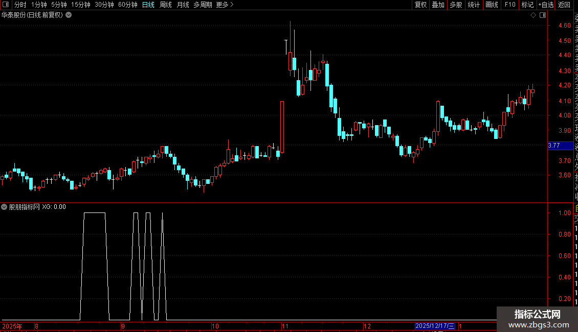Click month 9 marker on time axis
The height and width of the screenshot is (332, 578).
pyautogui.click(x=123, y=326)
